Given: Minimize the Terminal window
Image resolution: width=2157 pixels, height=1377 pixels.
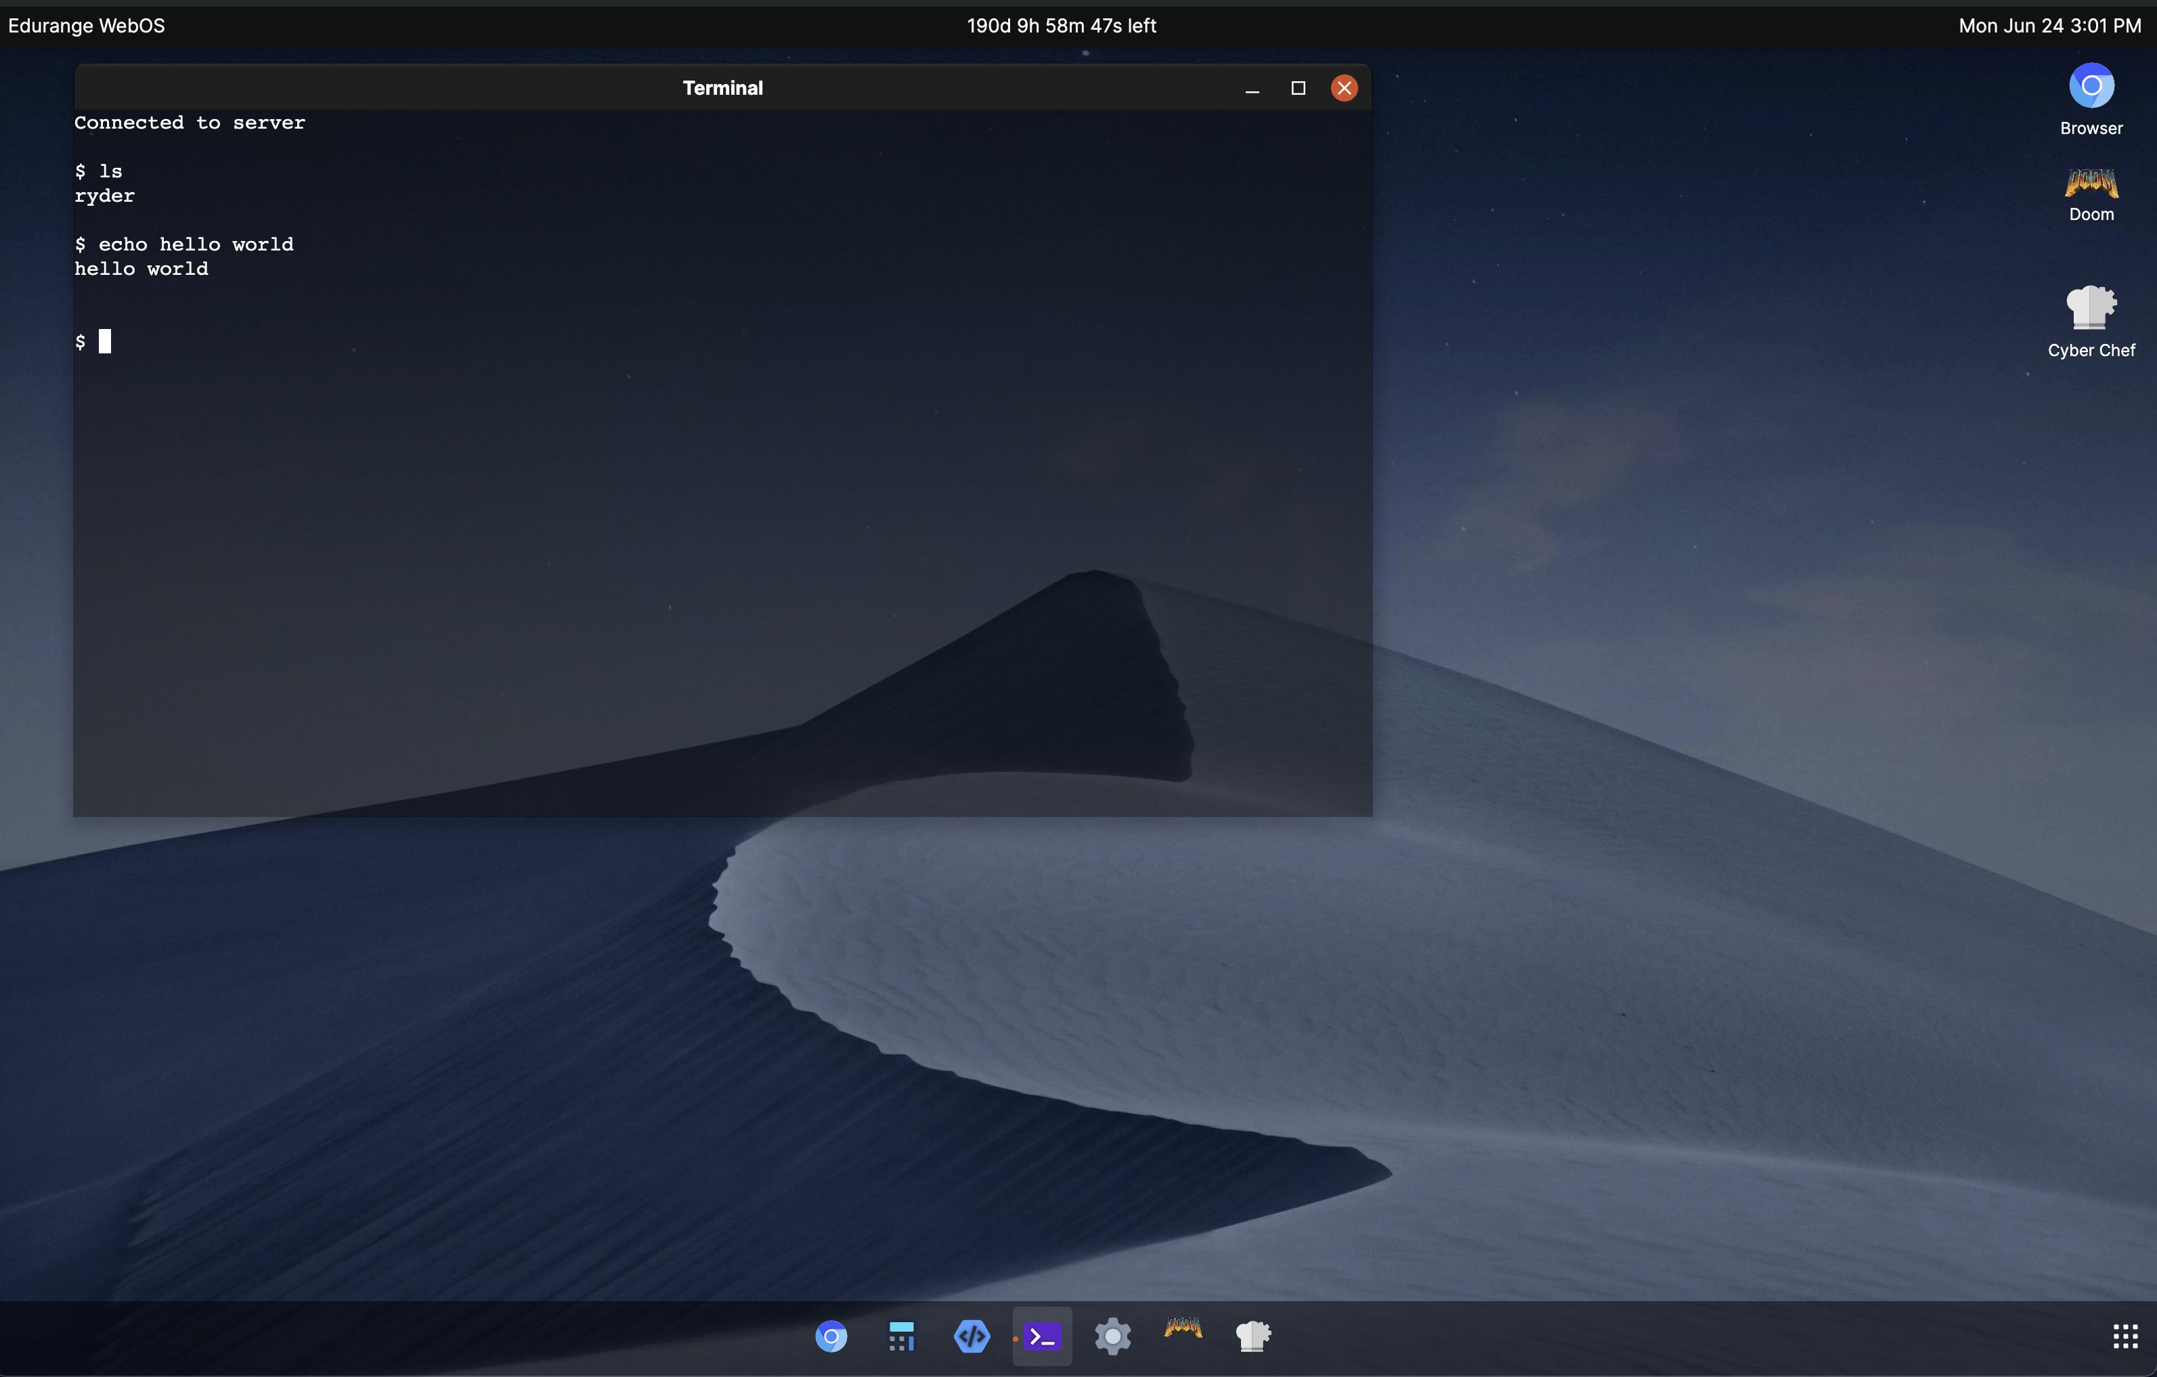Looking at the screenshot, I should tap(1252, 89).
